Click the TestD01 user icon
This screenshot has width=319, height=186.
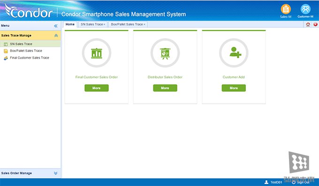point(266,182)
